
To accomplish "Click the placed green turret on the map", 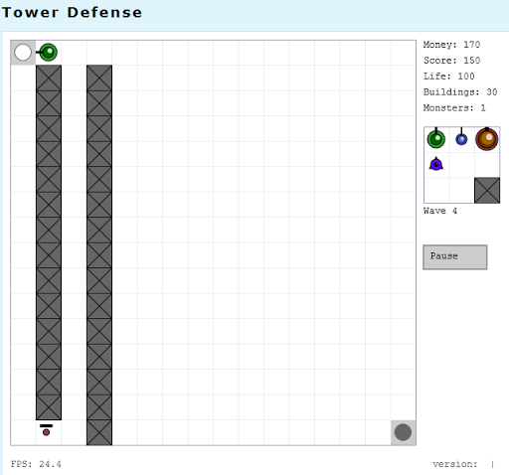I will tap(48, 53).
